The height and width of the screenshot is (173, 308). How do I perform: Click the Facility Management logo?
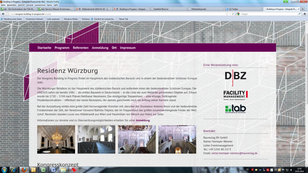click(236, 95)
